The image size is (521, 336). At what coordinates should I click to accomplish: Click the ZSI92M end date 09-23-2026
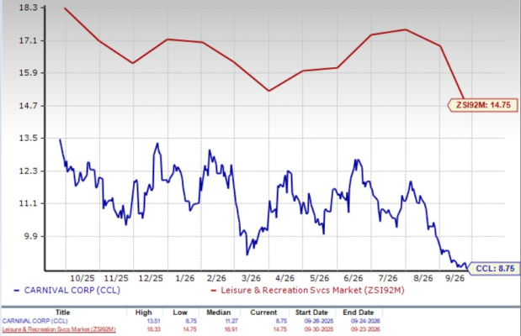click(x=365, y=329)
